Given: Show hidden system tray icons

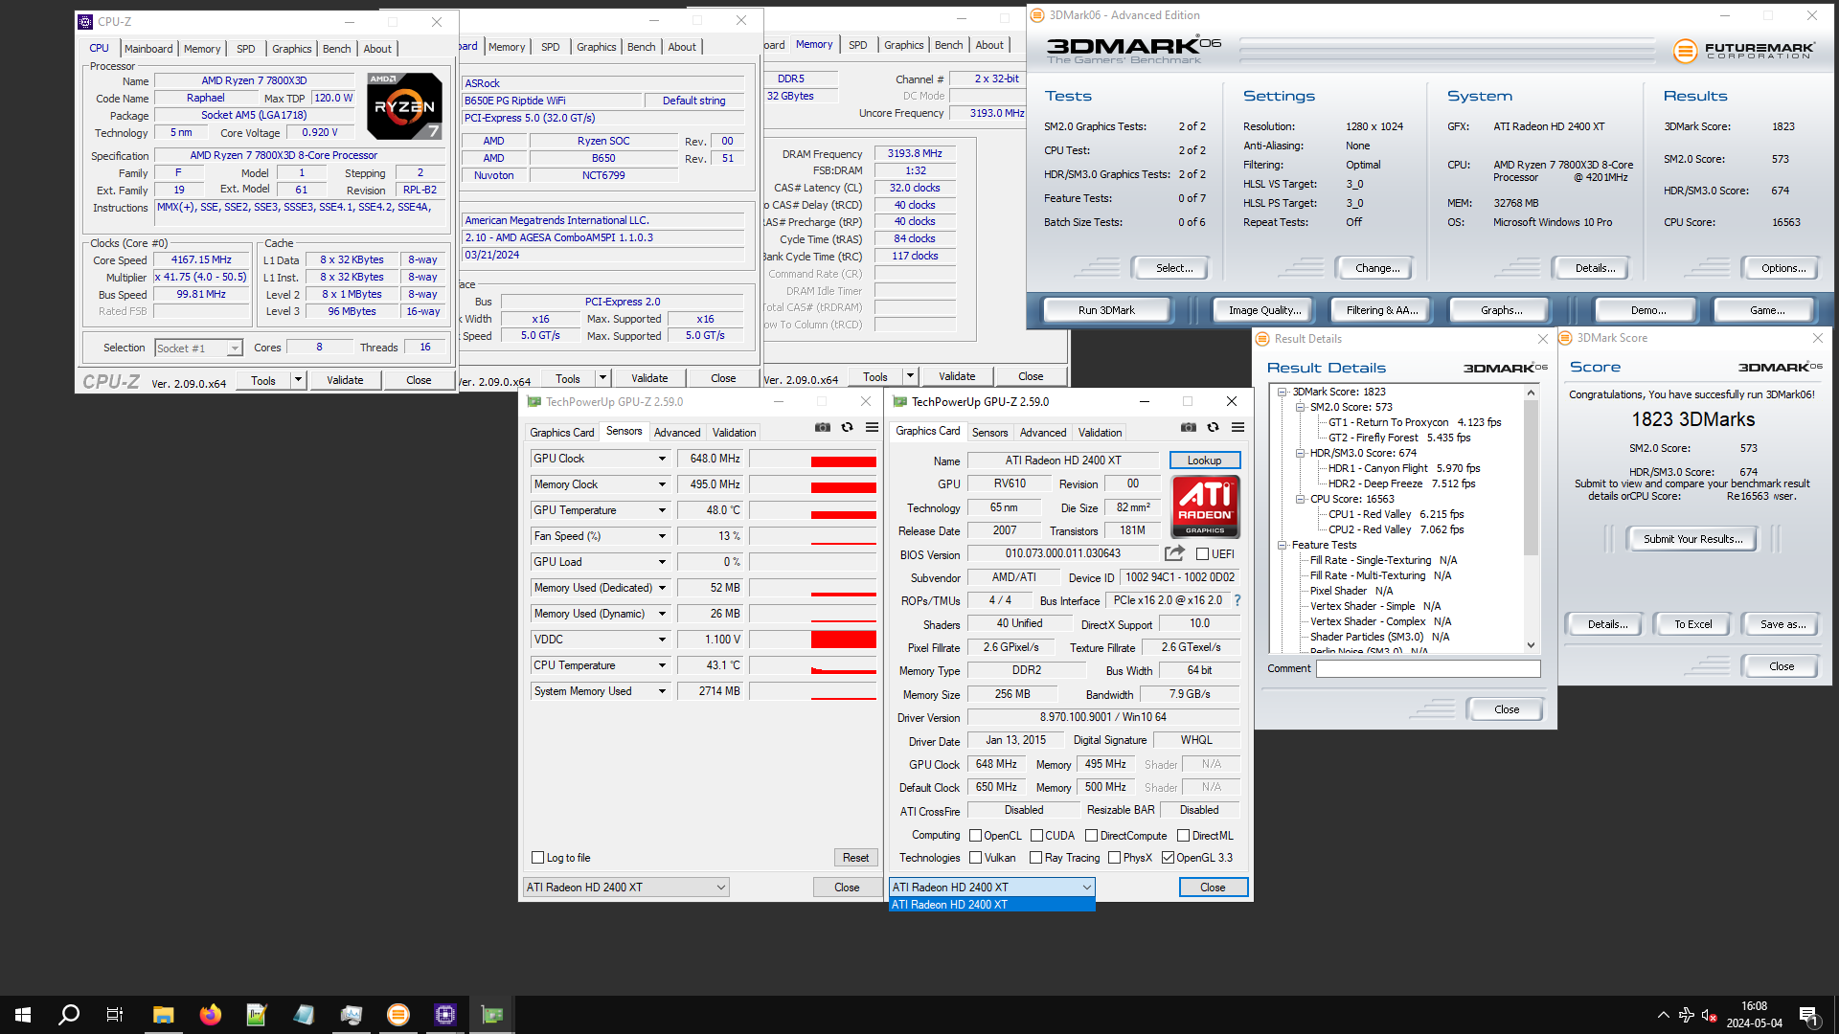Looking at the screenshot, I should (1664, 1015).
